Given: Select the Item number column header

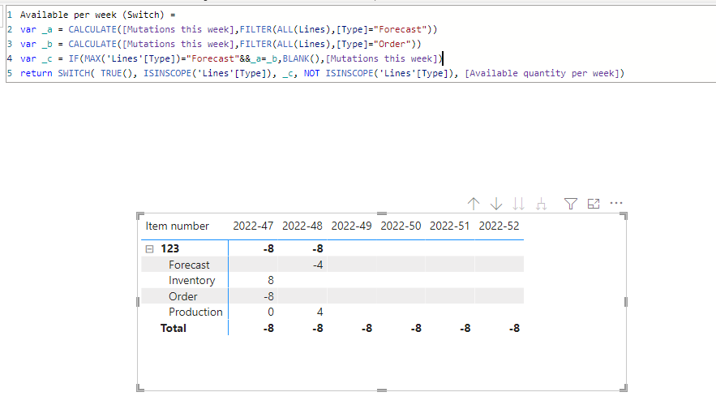Looking at the screenshot, I should pyautogui.click(x=177, y=226).
